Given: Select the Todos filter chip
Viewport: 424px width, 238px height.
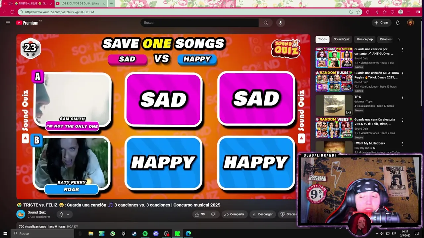Looking at the screenshot, I should [x=322, y=39].
